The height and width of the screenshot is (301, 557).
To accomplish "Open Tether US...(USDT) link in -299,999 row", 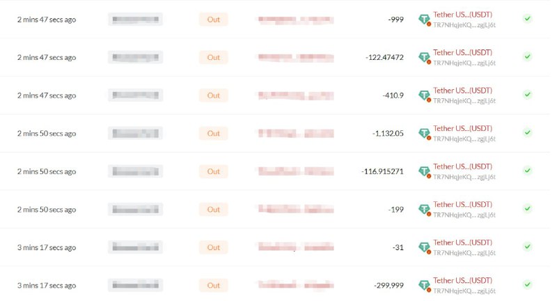I will click(462, 280).
